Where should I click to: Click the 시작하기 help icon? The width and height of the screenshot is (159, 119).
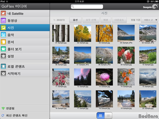click(3, 73)
